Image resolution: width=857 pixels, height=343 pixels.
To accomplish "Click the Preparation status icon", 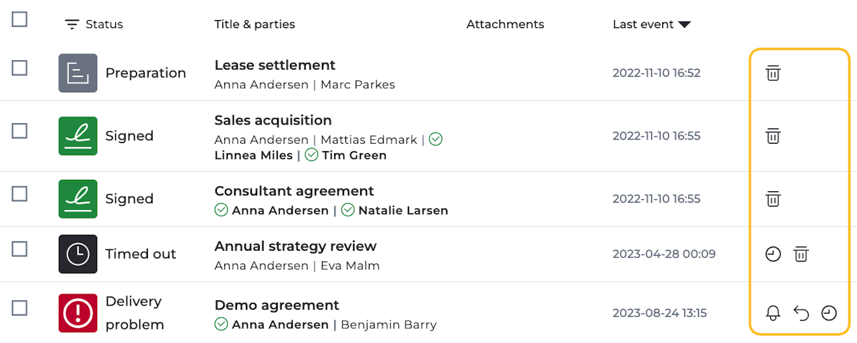I will pyautogui.click(x=78, y=73).
